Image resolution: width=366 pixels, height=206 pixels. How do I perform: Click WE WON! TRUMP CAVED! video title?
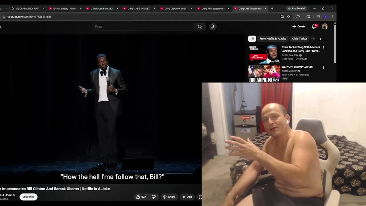(297, 67)
